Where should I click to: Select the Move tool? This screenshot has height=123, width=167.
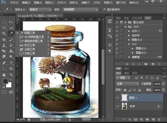[x=11, y=22]
